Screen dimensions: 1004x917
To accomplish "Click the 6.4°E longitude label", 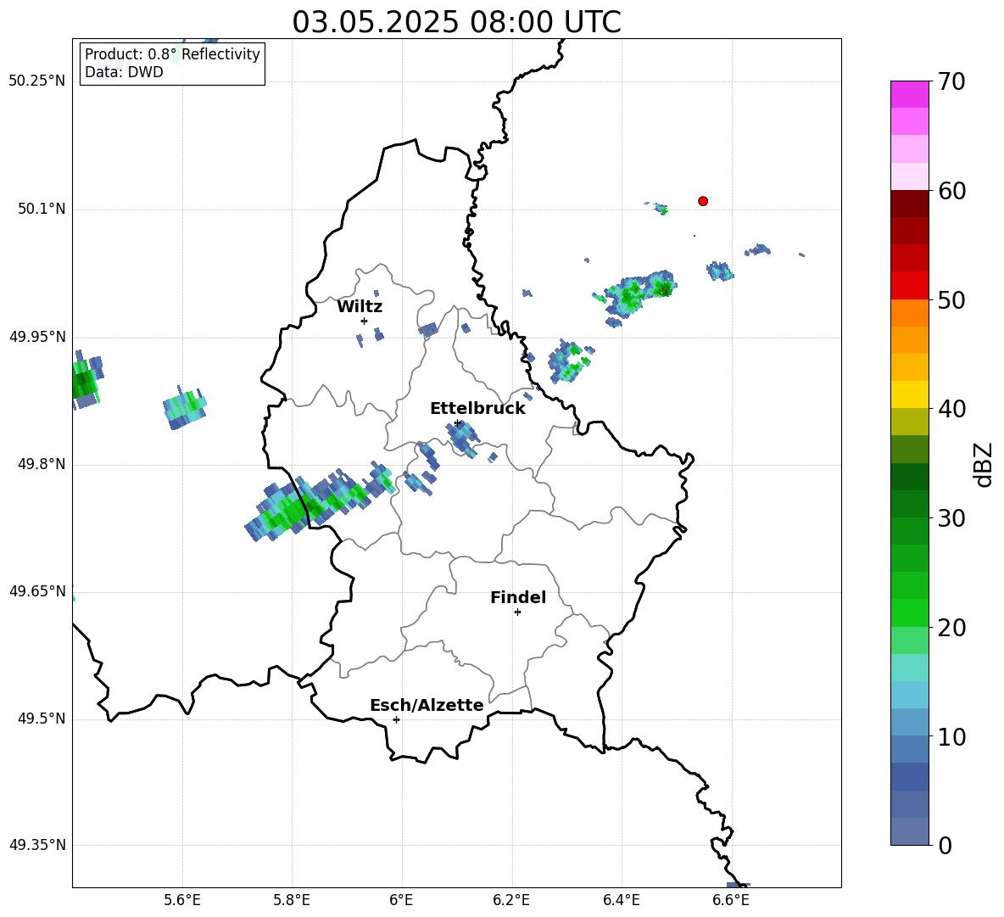I will (x=621, y=900).
